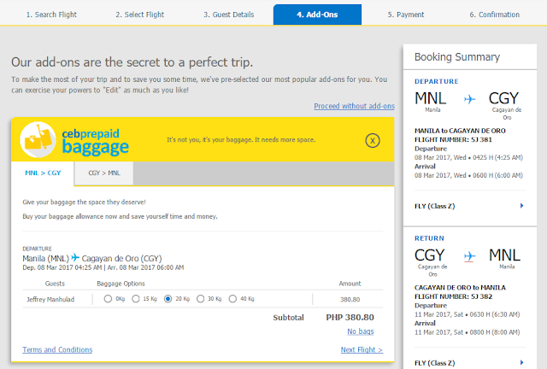Click the guest name Jeffrey Manhulad
Viewport: 547px width, 369px height.
[x=50, y=299]
